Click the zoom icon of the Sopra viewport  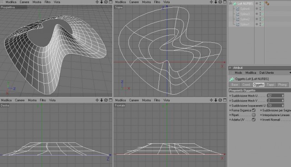216,2
